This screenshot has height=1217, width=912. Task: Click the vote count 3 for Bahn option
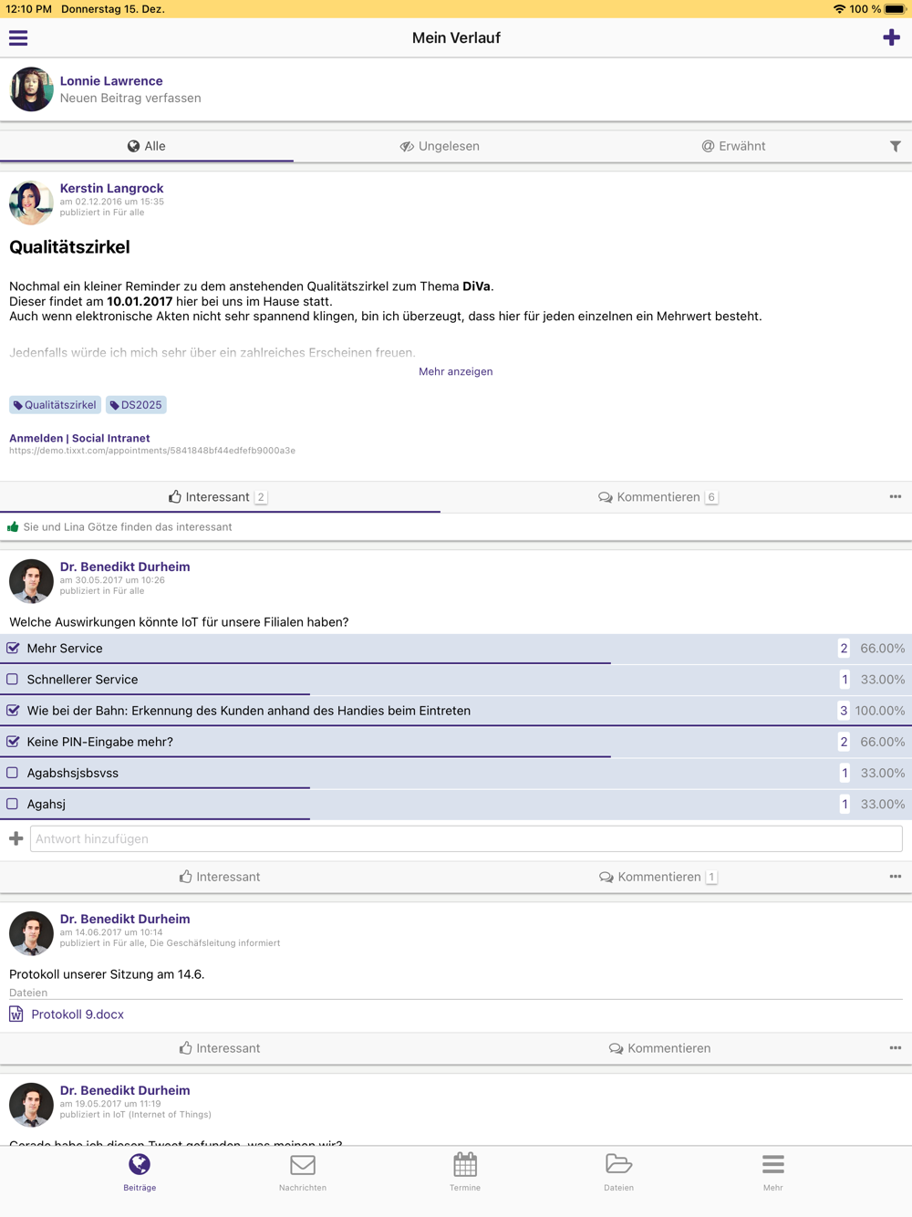coord(844,711)
